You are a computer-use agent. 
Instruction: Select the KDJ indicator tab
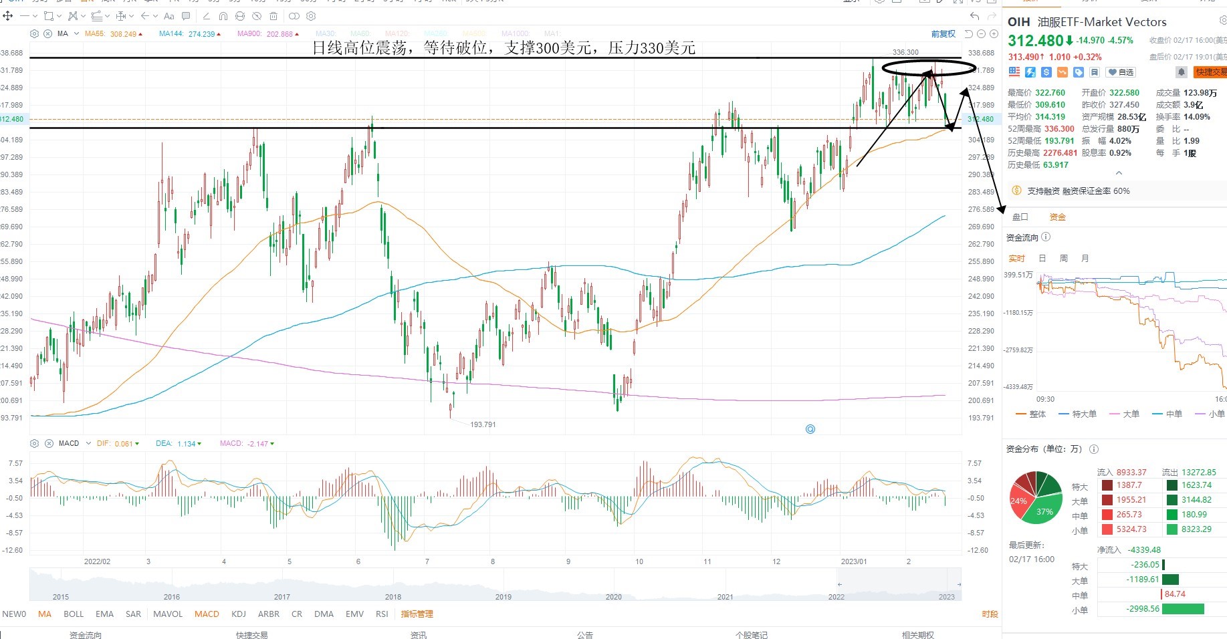(239, 614)
